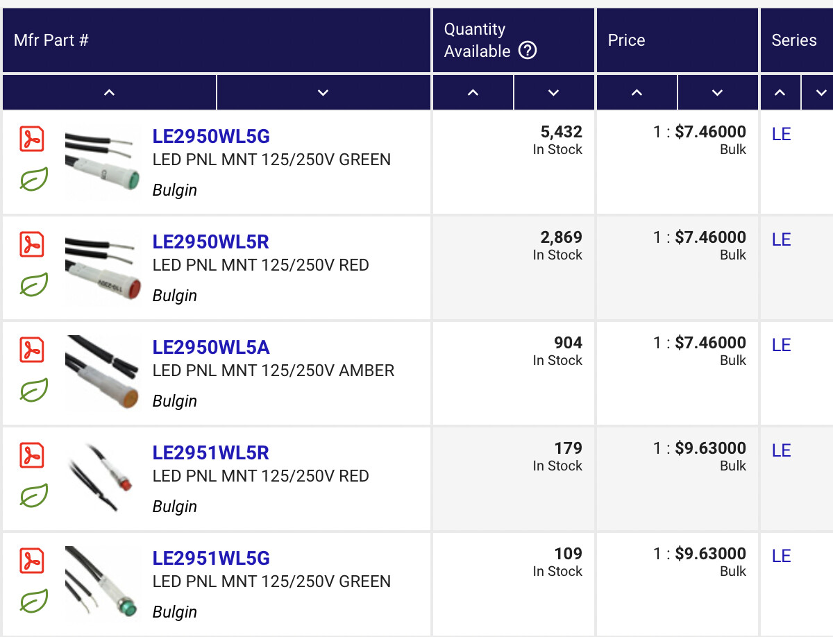
Task: Click the LE2950WL5R product thumbnail
Action: click(x=103, y=268)
